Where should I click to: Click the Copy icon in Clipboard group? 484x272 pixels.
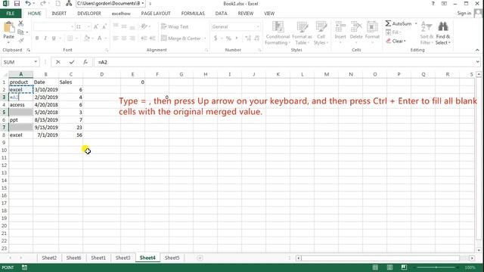click(x=20, y=32)
